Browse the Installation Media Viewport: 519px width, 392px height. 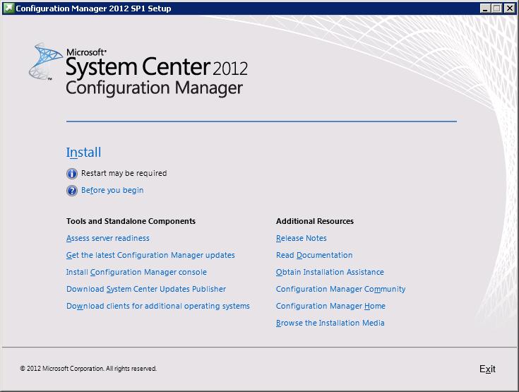point(330,323)
